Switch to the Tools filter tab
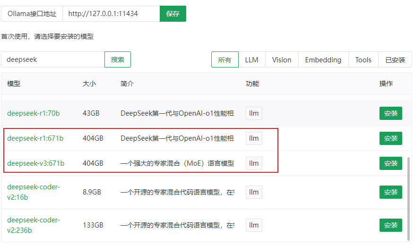This screenshot has height=245, width=414. [x=363, y=60]
